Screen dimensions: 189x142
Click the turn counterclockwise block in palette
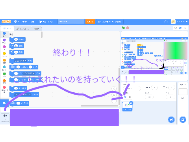click(x=17, y=52)
